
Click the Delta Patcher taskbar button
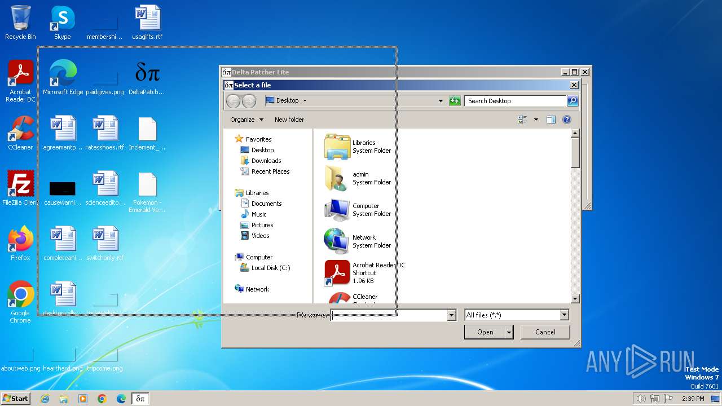tap(140, 399)
